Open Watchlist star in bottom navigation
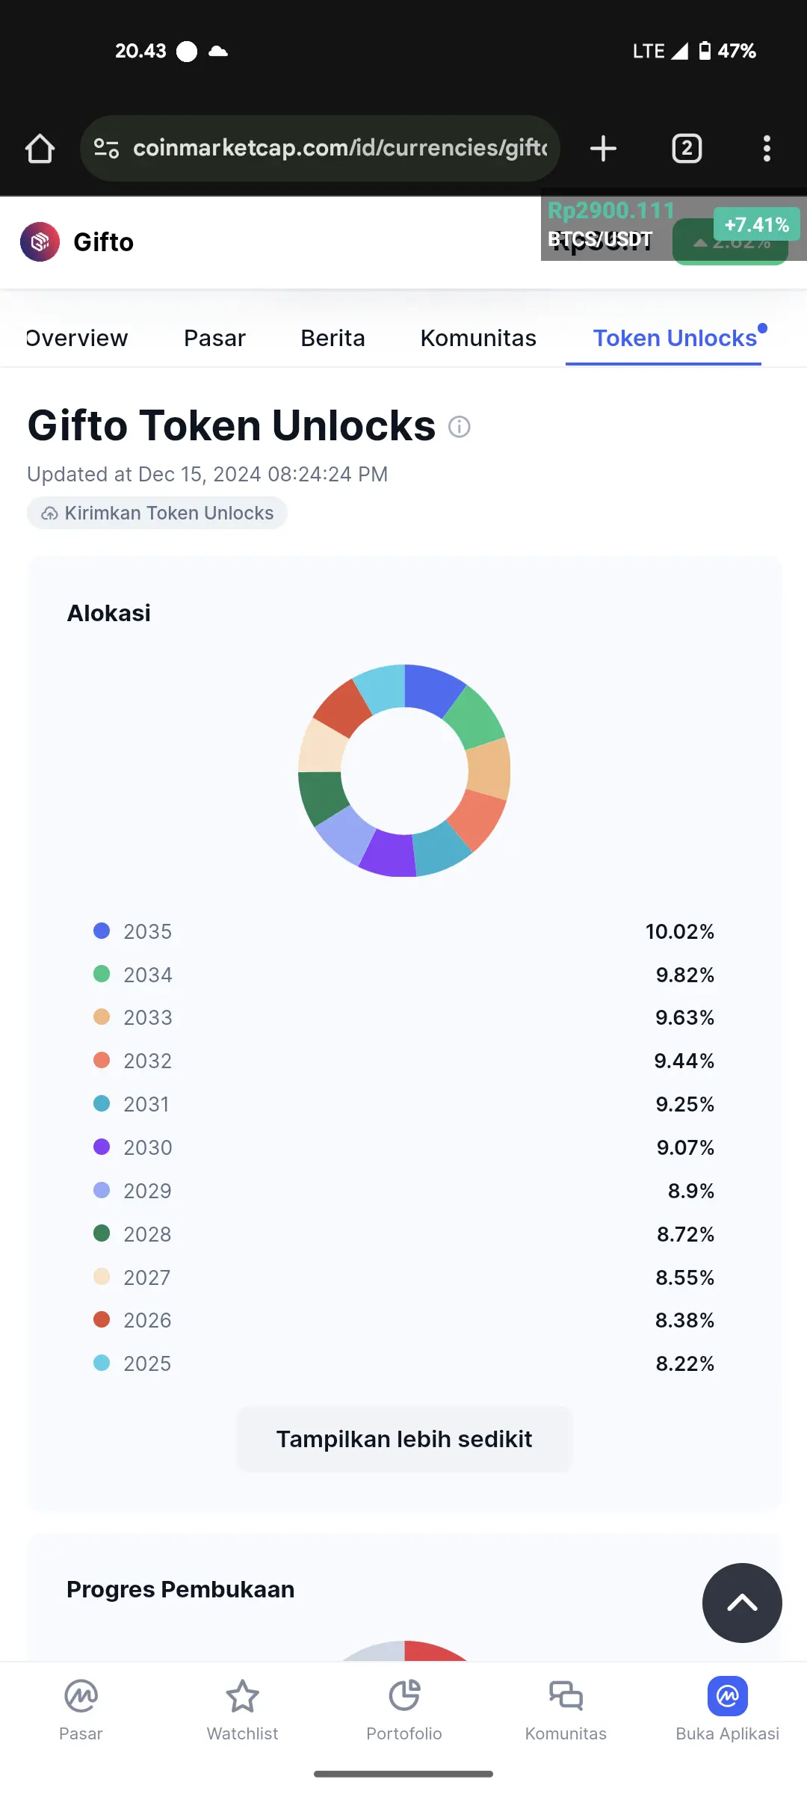This screenshot has width=807, height=1794. click(x=242, y=1707)
